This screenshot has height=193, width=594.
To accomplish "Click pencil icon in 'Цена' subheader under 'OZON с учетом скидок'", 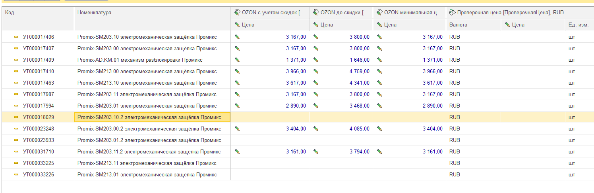I will click(237, 25).
